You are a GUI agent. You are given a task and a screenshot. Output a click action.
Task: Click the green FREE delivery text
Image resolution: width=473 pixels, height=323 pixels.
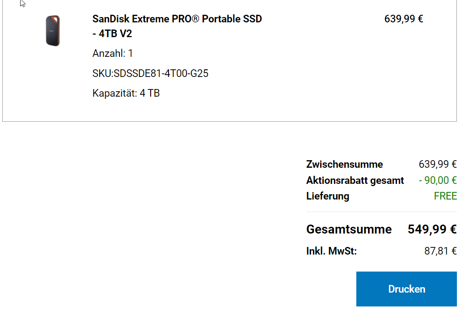click(x=445, y=196)
